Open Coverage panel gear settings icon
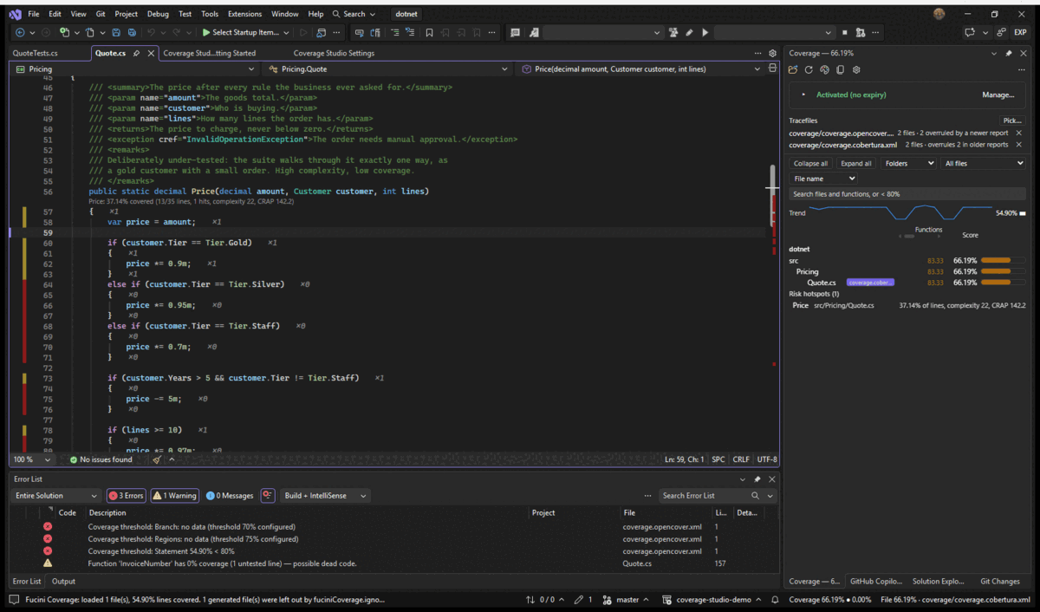This screenshot has width=1040, height=612. coord(856,69)
